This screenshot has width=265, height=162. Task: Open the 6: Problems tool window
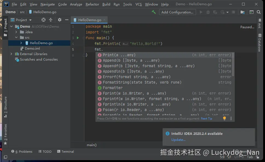[22, 151]
